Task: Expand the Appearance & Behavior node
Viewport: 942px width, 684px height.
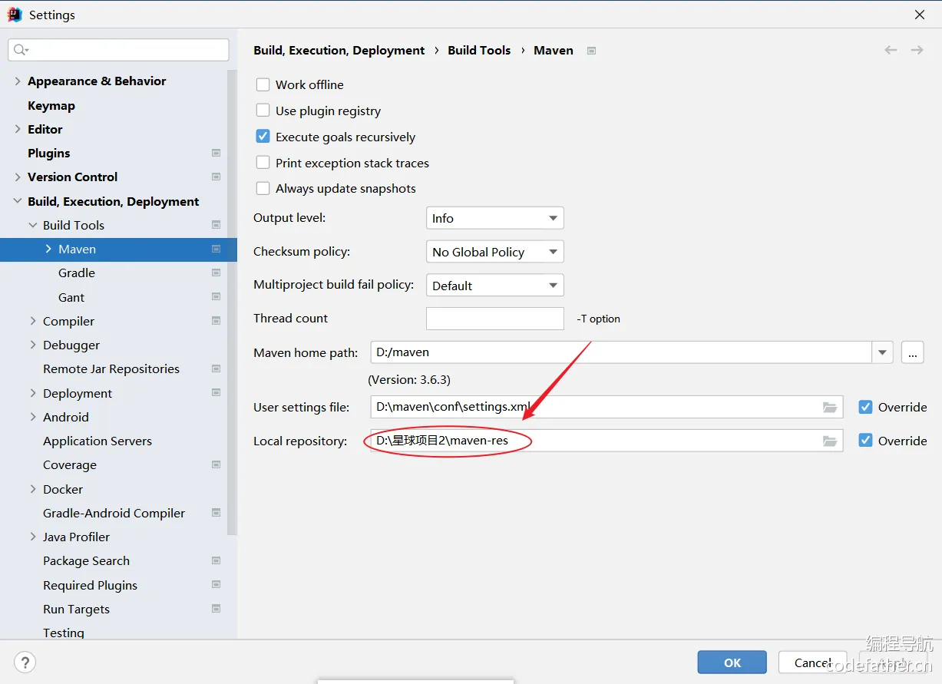Action: (x=18, y=81)
